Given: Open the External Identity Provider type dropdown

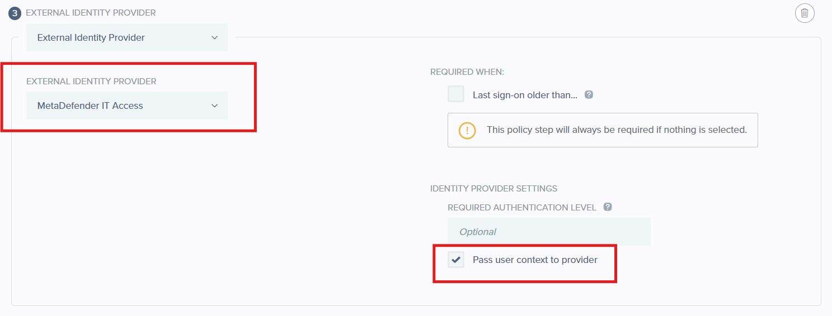Looking at the screenshot, I should [x=127, y=37].
